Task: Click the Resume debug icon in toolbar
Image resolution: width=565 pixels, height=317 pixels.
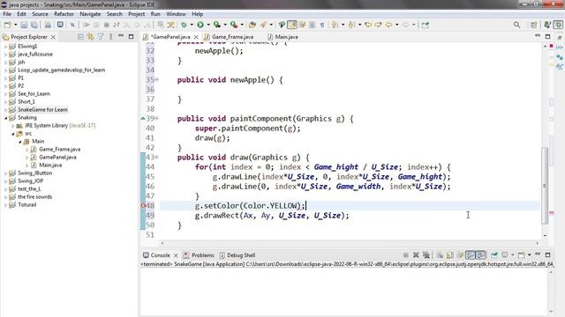Action: coord(87,25)
